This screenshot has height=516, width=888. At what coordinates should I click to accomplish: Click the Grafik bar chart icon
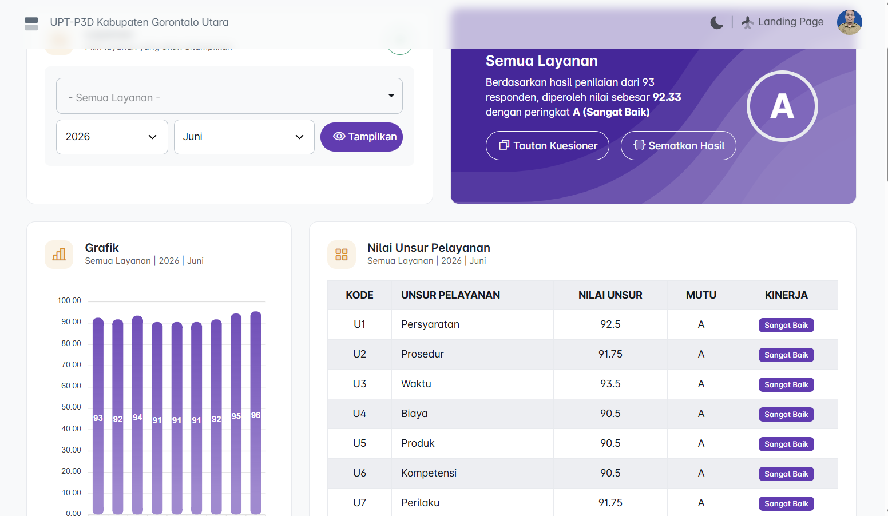tap(59, 255)
